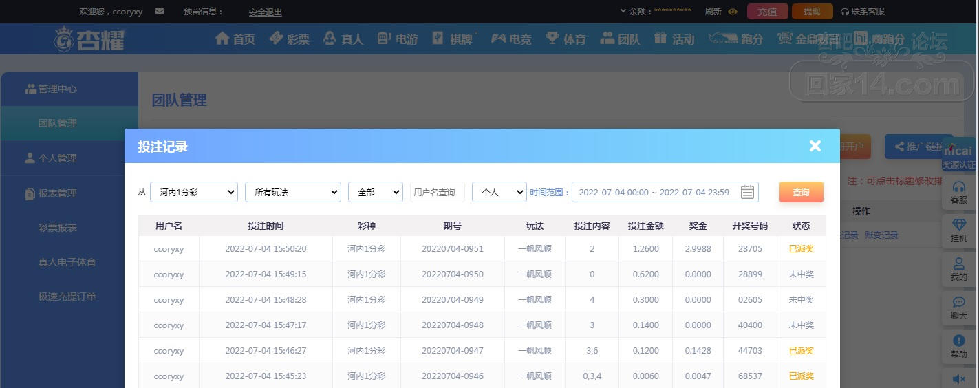Select 首页 in the navigation bar
979x388 pixels.
(235, 39)
